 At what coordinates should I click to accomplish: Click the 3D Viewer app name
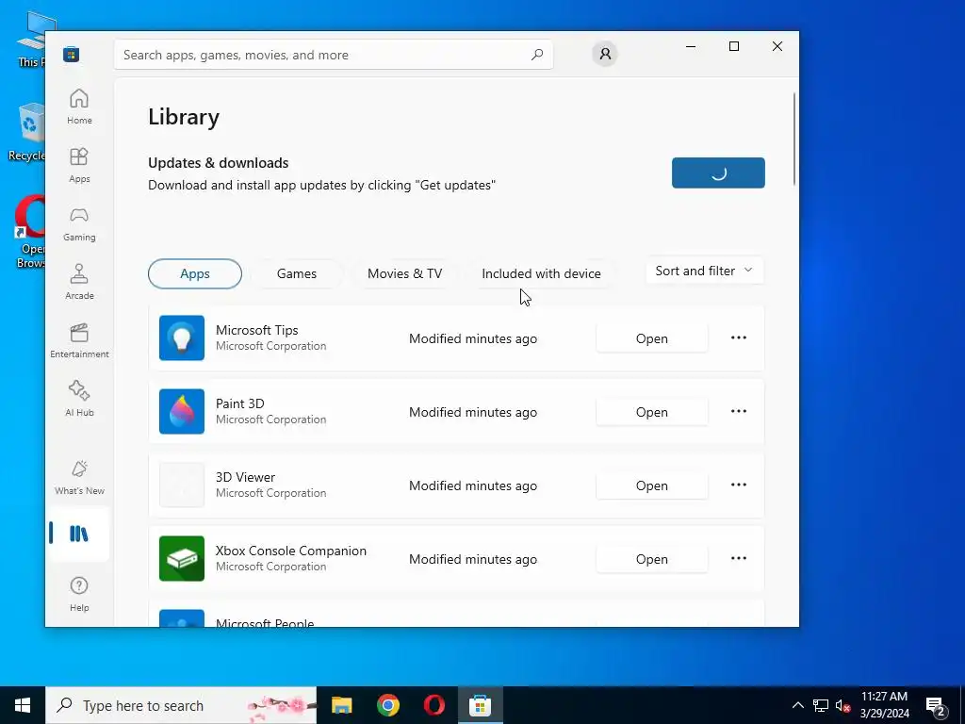245,477
